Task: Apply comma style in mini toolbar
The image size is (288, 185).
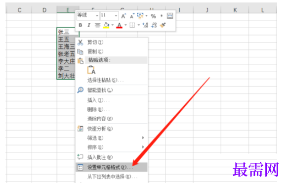Action: pyautogui.click(x=162, y=16)
